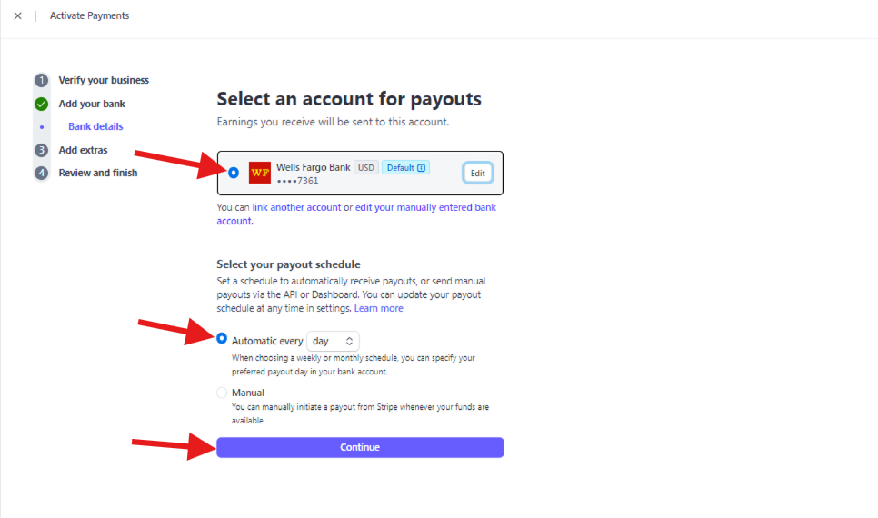This screenshot has height=518, width=878.
Task: Go to the Bank details sub-step
Action: pyautogui.click(x=95, y=126)
